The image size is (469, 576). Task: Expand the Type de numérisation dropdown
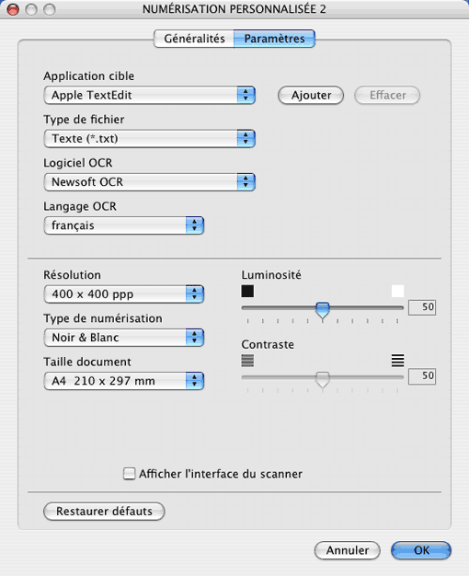coord(124,337)
